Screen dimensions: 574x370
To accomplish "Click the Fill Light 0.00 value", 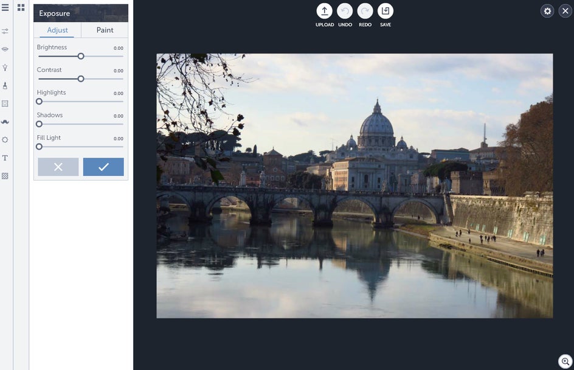I will [x=118, y=139].
